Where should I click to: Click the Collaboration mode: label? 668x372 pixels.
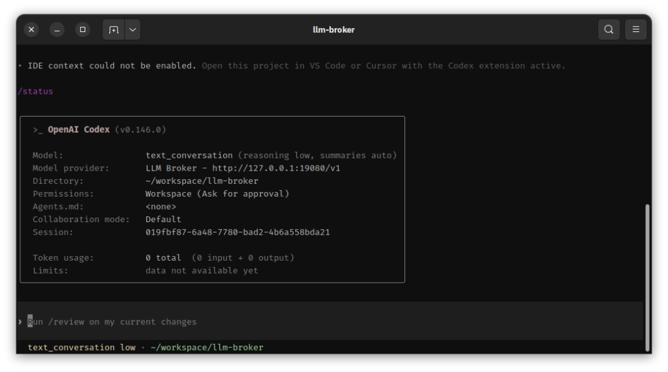point(81,219)
